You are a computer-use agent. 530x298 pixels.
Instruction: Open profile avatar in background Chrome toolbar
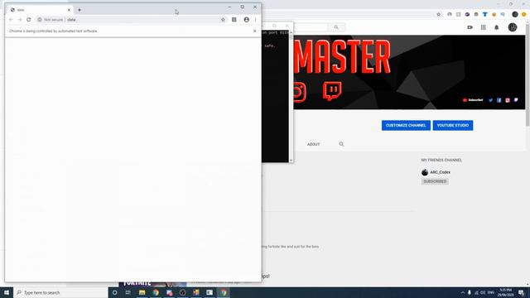[515, 15]
